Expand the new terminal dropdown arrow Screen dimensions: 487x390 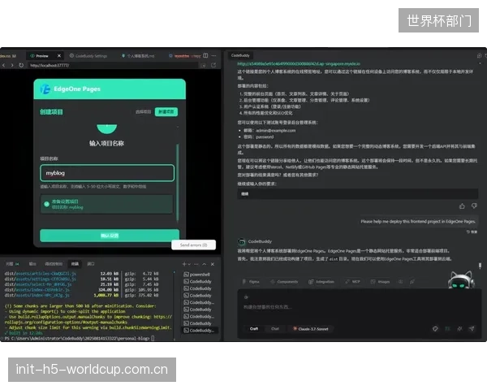[189, 264]
